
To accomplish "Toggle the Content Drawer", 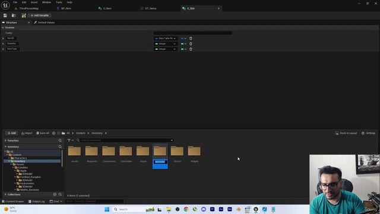I will click(12, 202).
